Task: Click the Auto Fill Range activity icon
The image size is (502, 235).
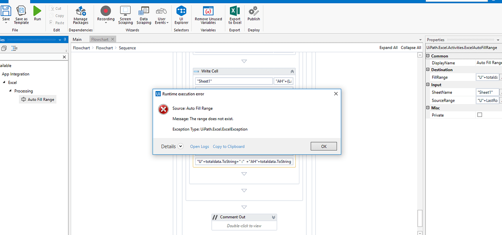Action: point(24,99)
